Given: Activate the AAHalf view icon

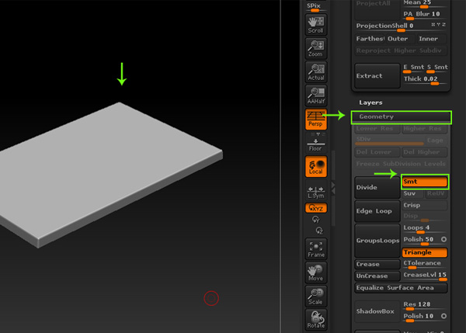Looking at the screenshot, I should (316, 95).
